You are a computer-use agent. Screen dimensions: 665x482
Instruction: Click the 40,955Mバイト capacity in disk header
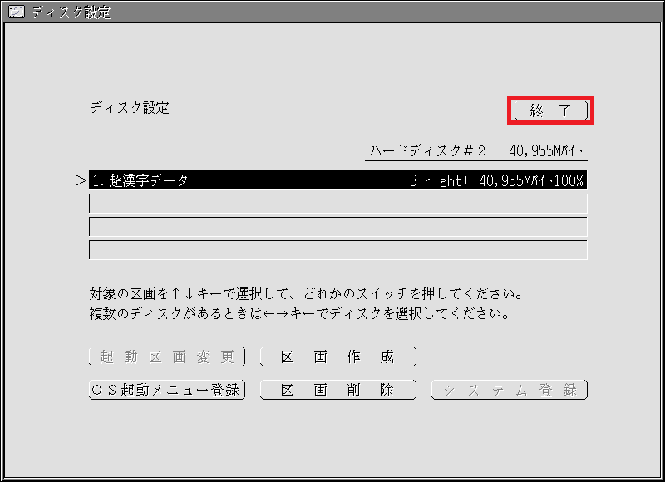coord(546,150)
